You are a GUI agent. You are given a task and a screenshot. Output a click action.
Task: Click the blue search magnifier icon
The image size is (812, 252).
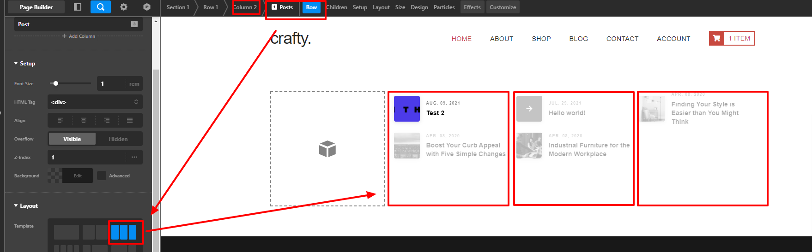click(x=100, y=7)
